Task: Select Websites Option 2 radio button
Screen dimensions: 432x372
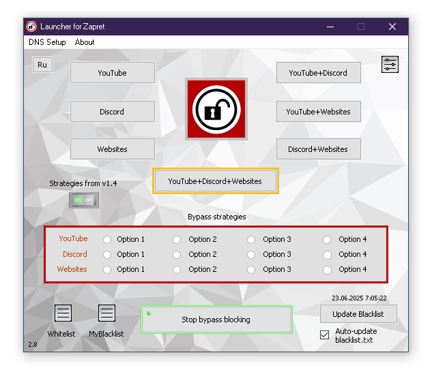Action: [177, 270]
